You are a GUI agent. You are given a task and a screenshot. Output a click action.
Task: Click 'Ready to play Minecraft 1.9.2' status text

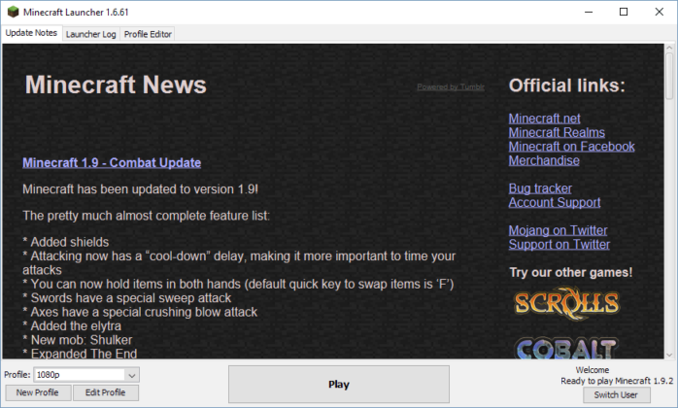point(617,381)
